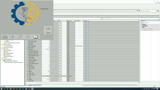Open File Explorer from the taskbar
Viewport: 160px width, 90px height.
11,89
